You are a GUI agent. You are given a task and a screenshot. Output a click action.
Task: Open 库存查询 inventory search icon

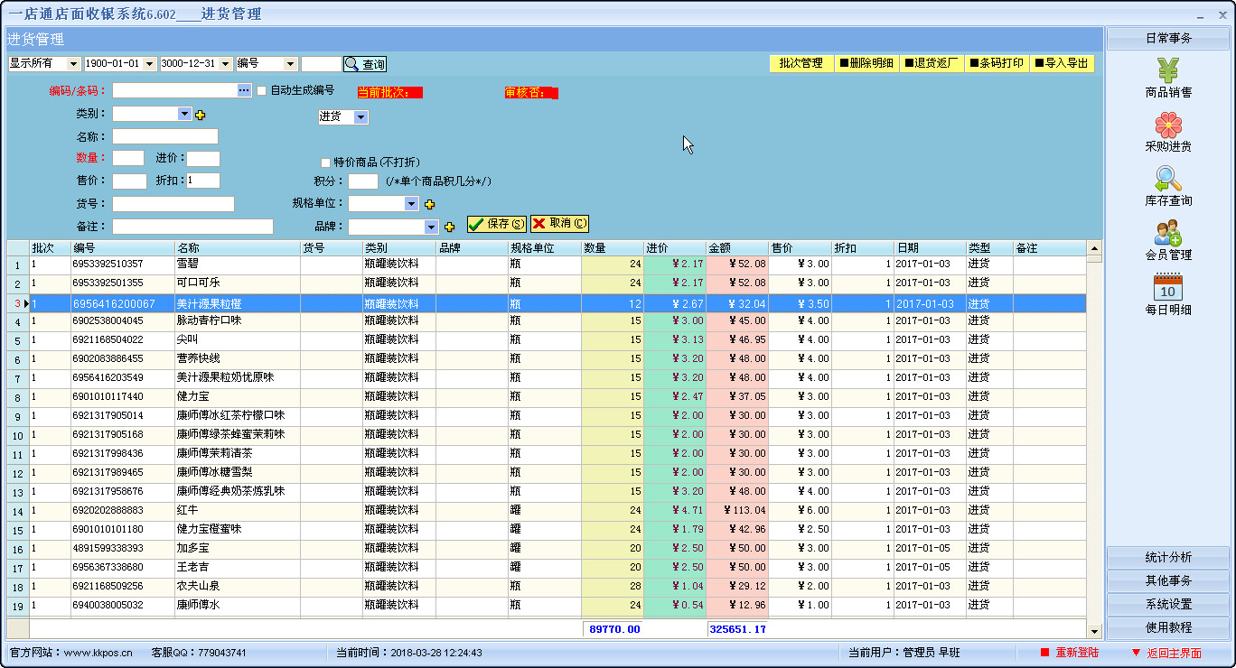point(1168,180)
